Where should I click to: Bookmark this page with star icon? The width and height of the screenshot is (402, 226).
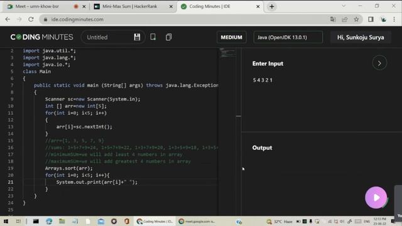tap(356, 19)
